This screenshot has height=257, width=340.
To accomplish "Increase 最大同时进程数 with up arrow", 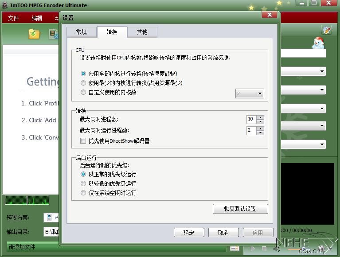I will [260, 117].
